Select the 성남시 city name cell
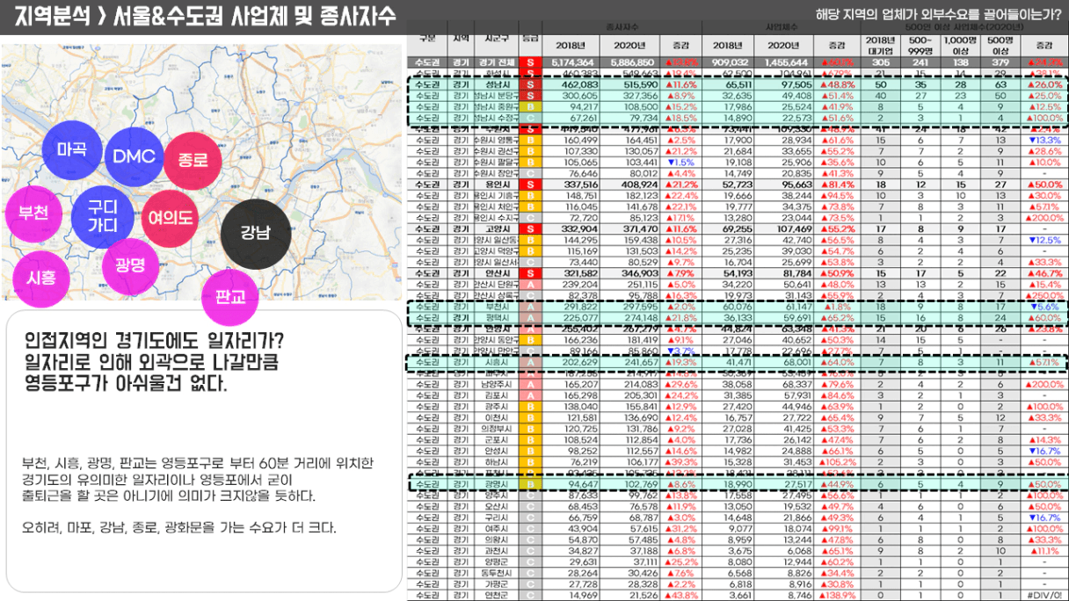The image size is (1069, 601). [x=497, y=84]
